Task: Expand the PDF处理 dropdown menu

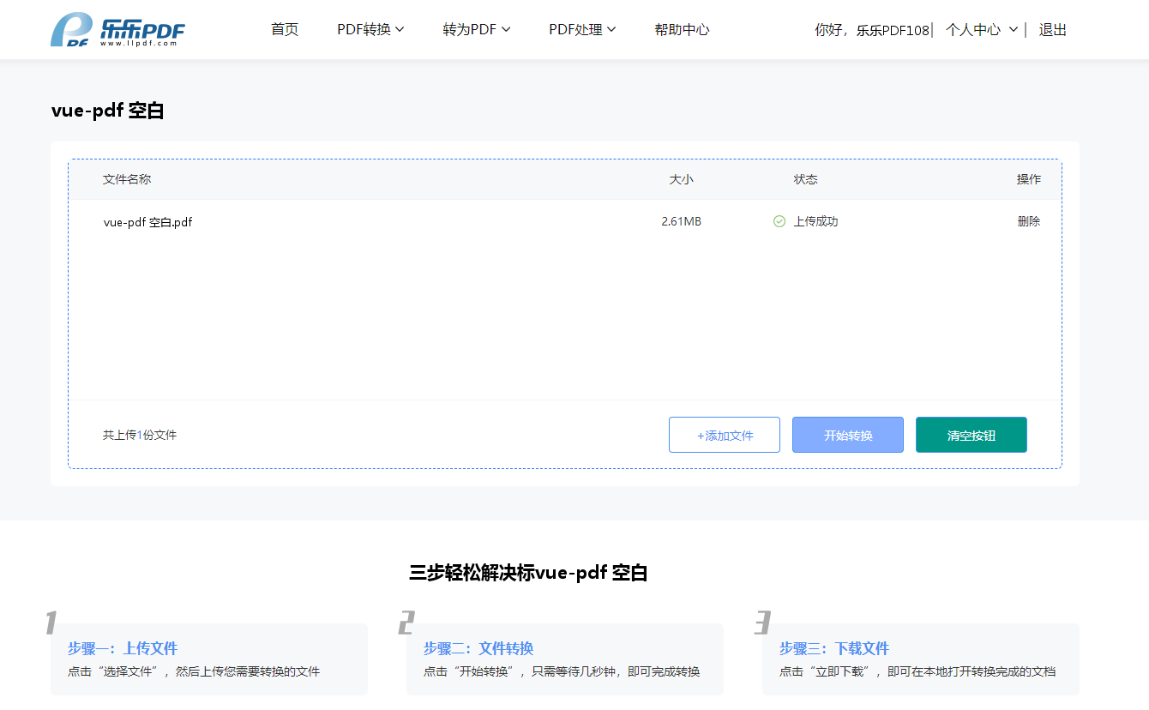Action: (x=582, y=29)
